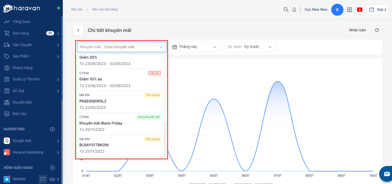The width and height of the screenshot is (392, 184).
Task: Add a marketing app with plus icon
Action: [53, 129]
